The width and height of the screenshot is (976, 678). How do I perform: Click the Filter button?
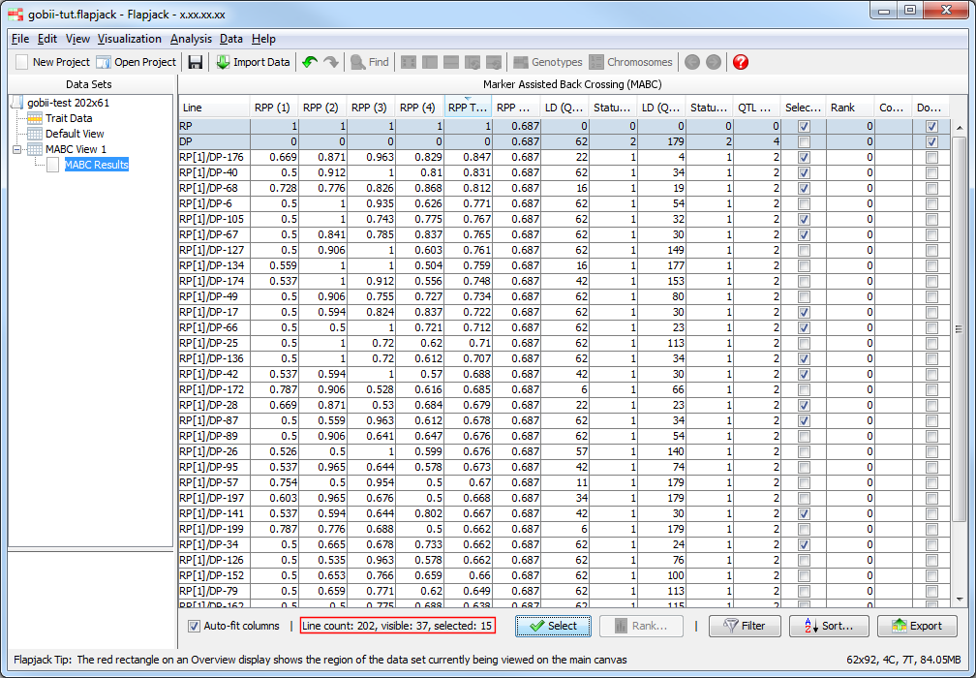coord(745,627)
